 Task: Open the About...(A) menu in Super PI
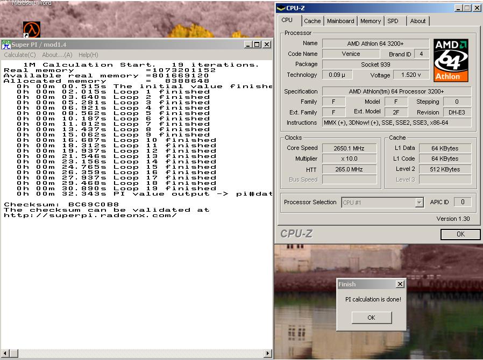[57, 55]
